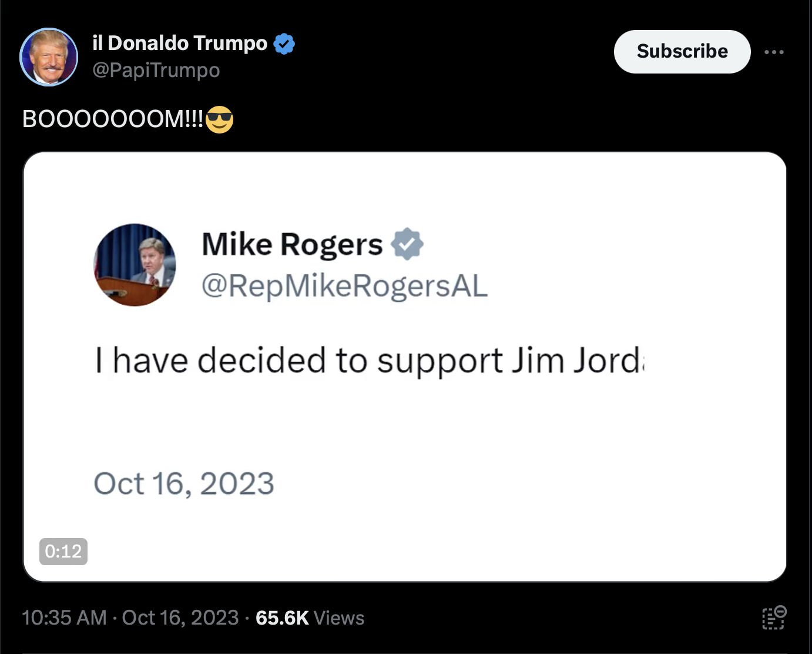Viewport: 812px width, 654px height.
Task: Click the 'I have decided to support' text
Action: (298, 361)
